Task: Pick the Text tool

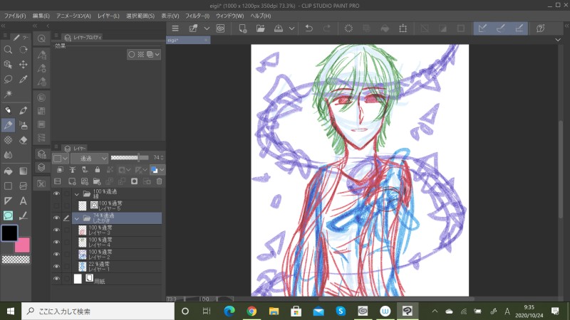Action: [x=24, y=201]
